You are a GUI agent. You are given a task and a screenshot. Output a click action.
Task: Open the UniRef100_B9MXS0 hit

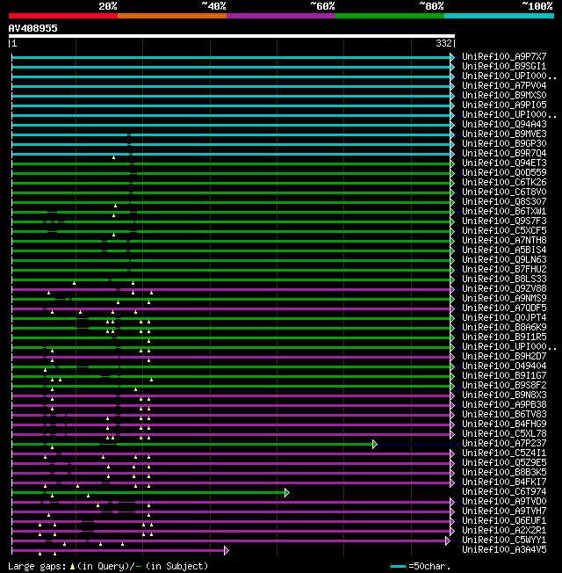(x=504, y=95)
